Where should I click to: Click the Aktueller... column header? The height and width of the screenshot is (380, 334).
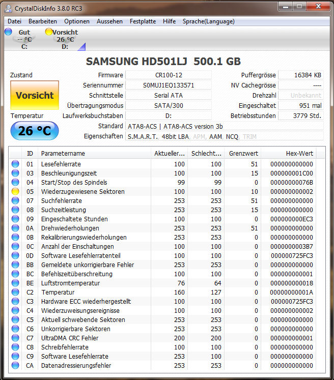170,154
